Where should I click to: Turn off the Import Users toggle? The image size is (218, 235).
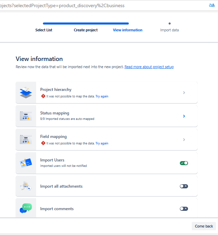click(184, 163)
